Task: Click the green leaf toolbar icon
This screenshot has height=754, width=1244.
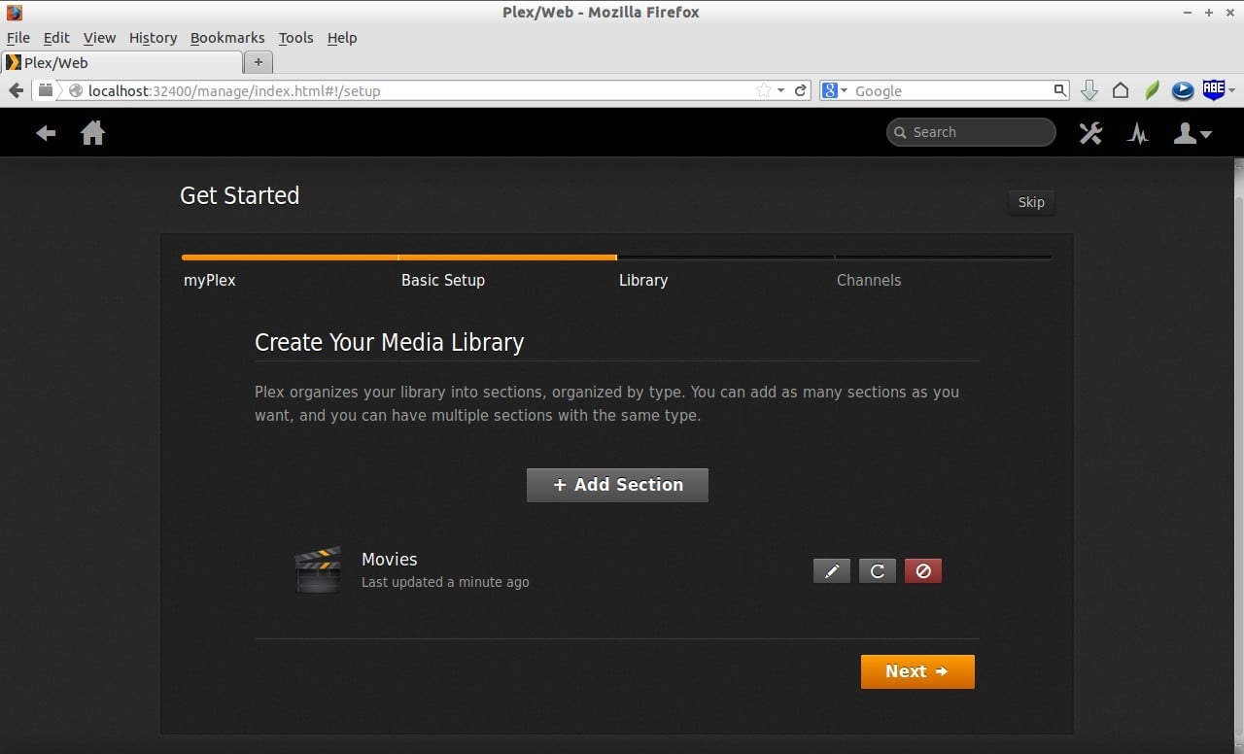Action: 1152,90
